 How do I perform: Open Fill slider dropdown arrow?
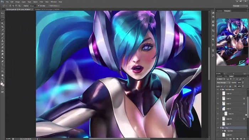tap(243, 86)
